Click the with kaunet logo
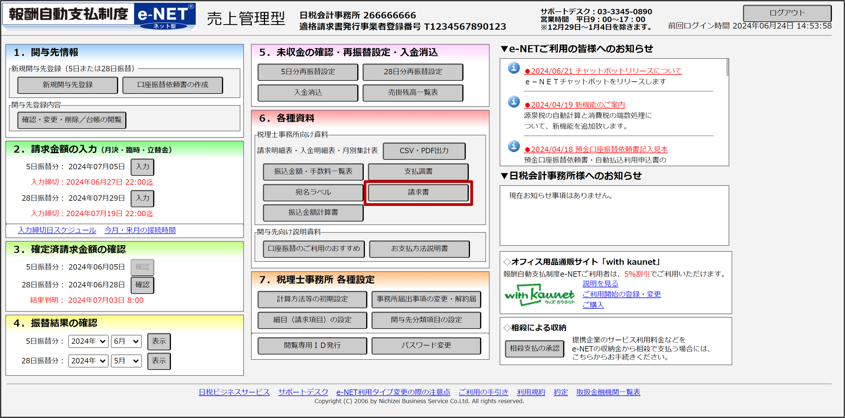845x418 pixels. [539, 294]
